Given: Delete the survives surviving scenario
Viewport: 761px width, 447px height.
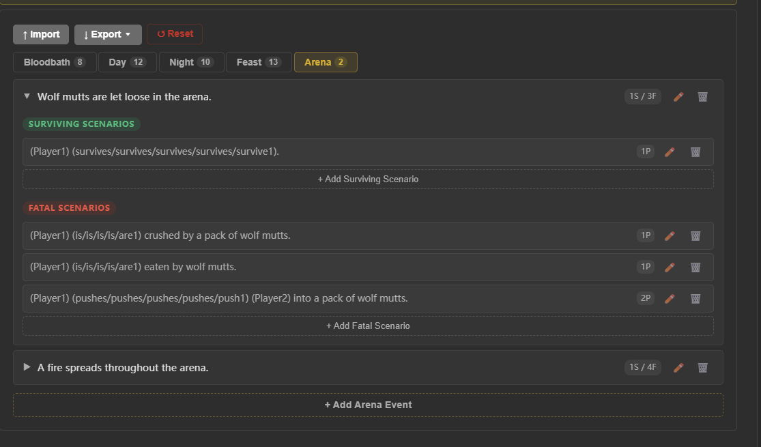Looking at the screenshot, I should pos(695,152).
